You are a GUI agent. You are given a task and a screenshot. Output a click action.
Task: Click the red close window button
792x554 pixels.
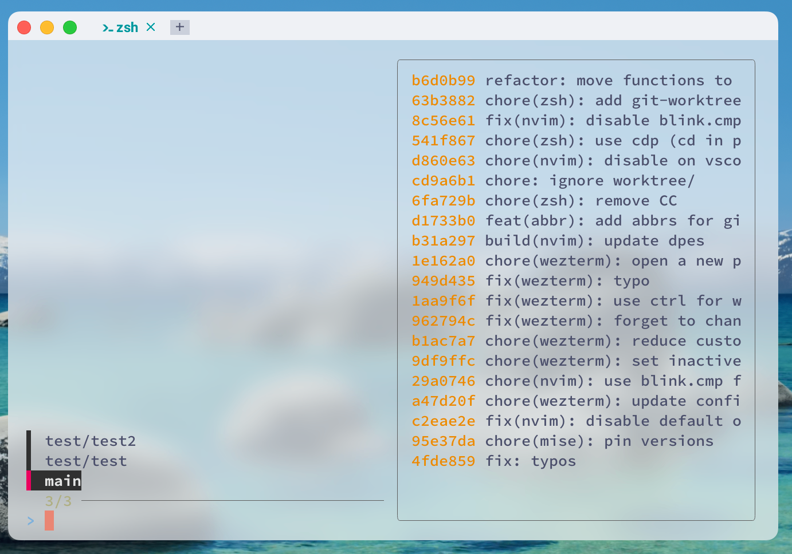(24, 27)
